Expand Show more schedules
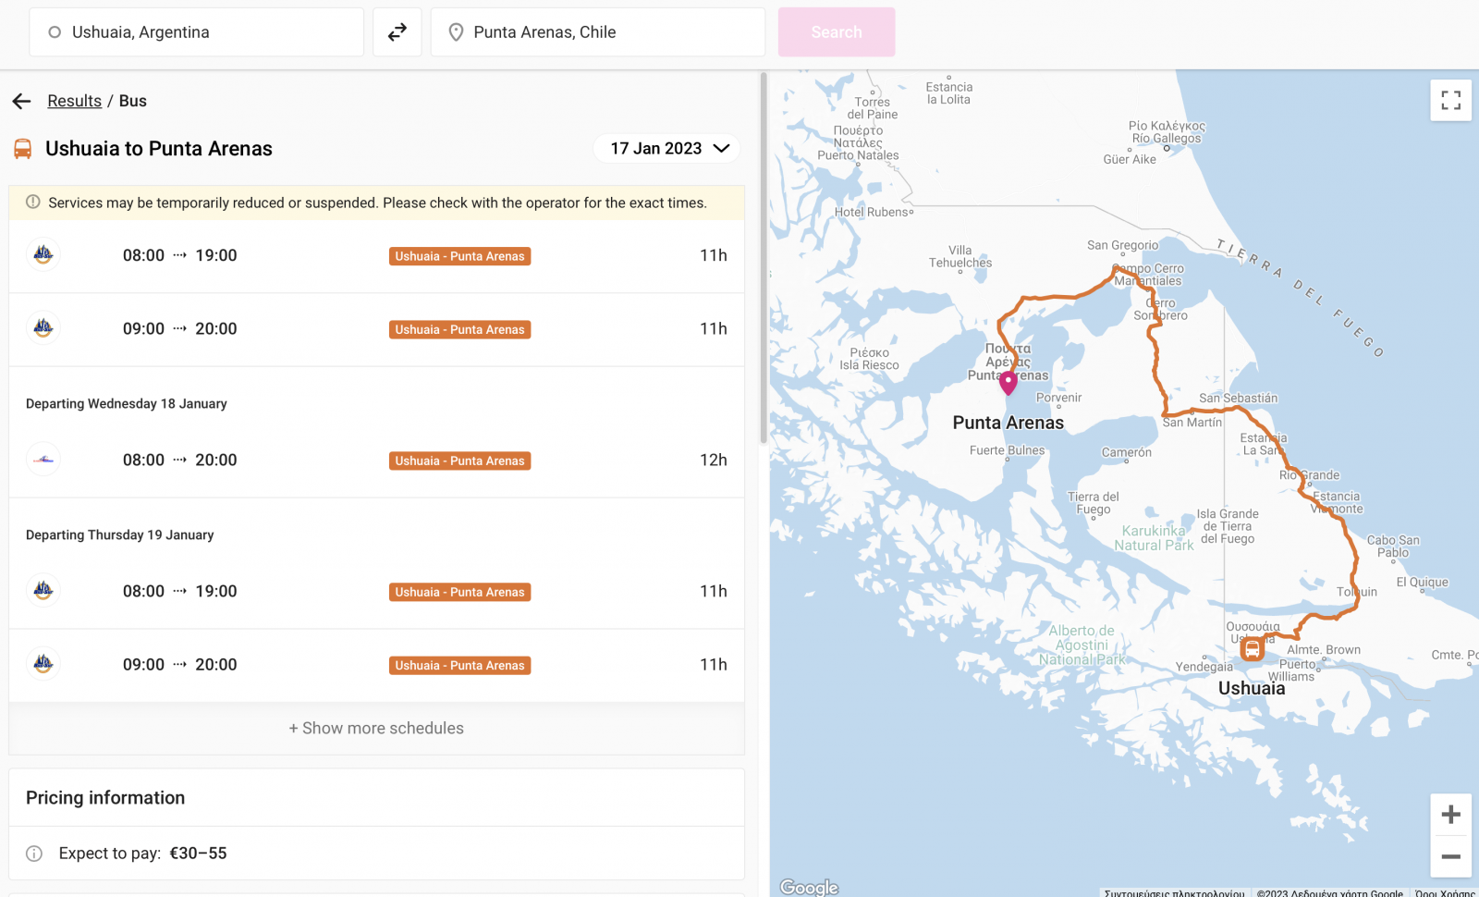The image size is (1479, 897). (376, 729)
